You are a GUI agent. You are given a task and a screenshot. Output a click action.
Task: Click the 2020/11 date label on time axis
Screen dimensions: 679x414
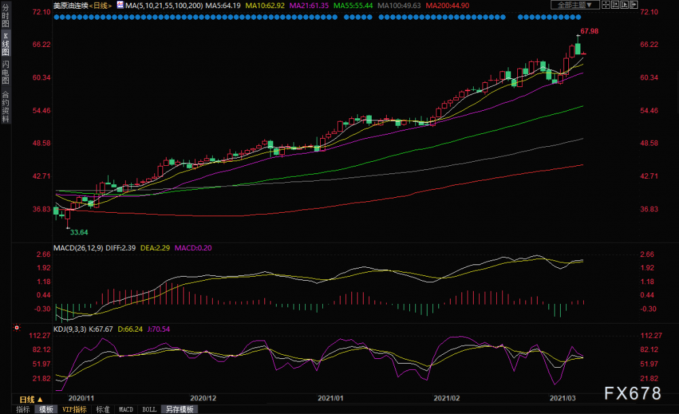coord(82,398)
